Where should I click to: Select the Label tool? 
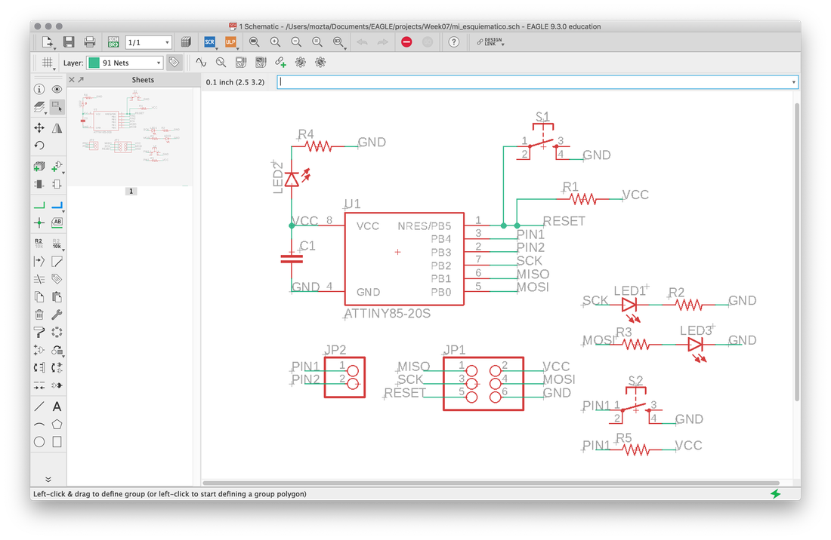[x=57, y=222]
